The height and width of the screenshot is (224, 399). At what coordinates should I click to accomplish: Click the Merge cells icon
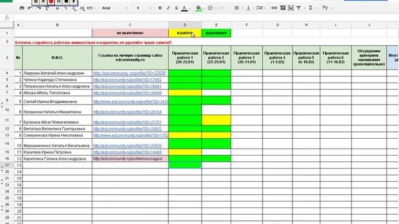coord(222,8)
